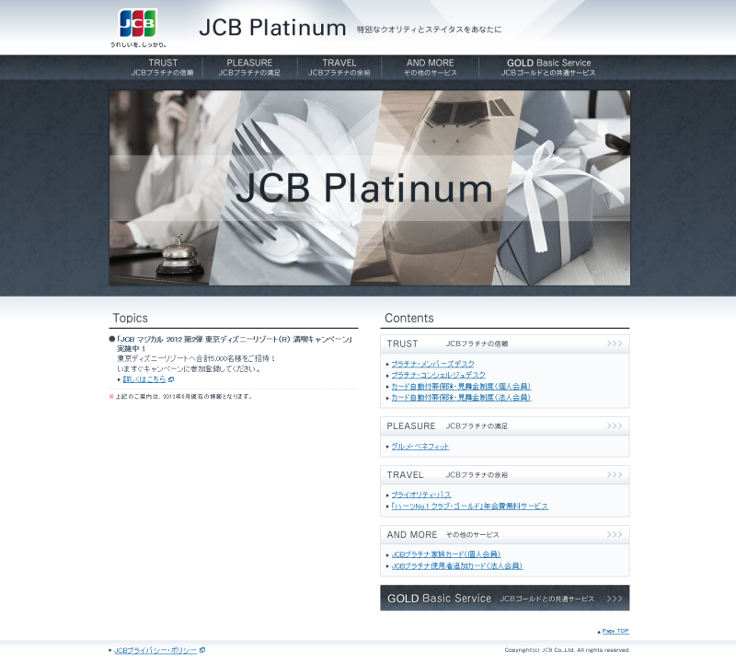736x664 pixels.
Task: Click the note beginning 上記のご案内は
Action: click(183, 397)
